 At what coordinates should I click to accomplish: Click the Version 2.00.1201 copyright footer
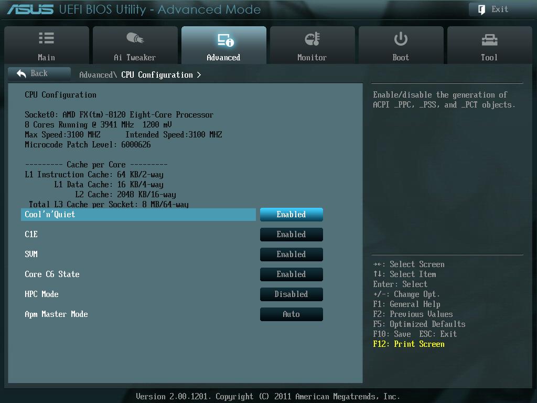(x=268, y=397)
